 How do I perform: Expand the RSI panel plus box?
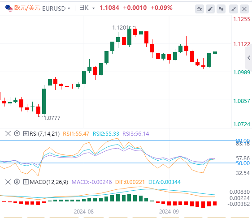coord(26,133)
